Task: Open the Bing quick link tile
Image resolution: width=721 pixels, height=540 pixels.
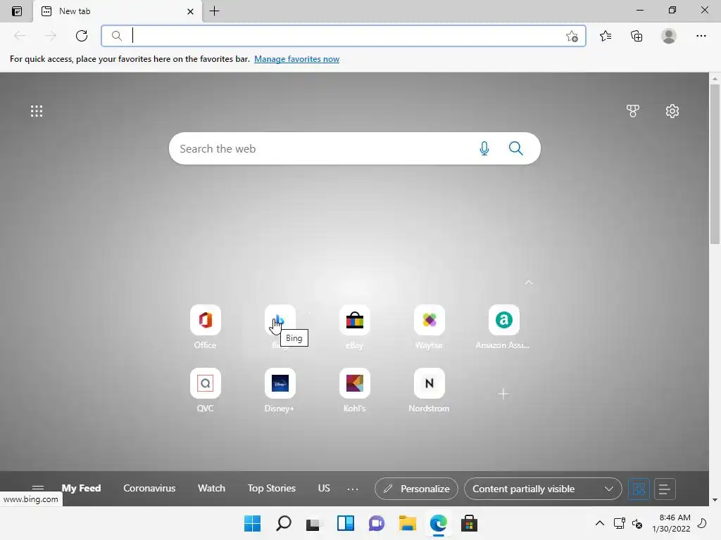Action: [x=280, y=320]
